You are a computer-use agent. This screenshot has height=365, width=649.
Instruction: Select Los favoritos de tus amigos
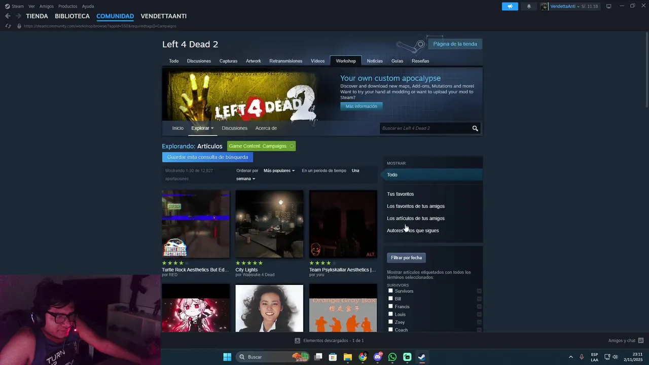coord(416,206)
